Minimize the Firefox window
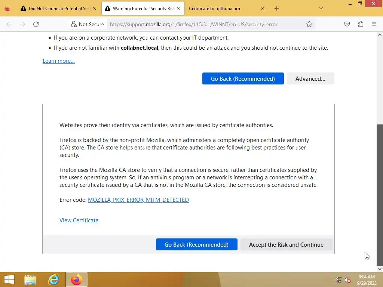The image size is (383, 287). pyautogui.click(x=350, y=4)
